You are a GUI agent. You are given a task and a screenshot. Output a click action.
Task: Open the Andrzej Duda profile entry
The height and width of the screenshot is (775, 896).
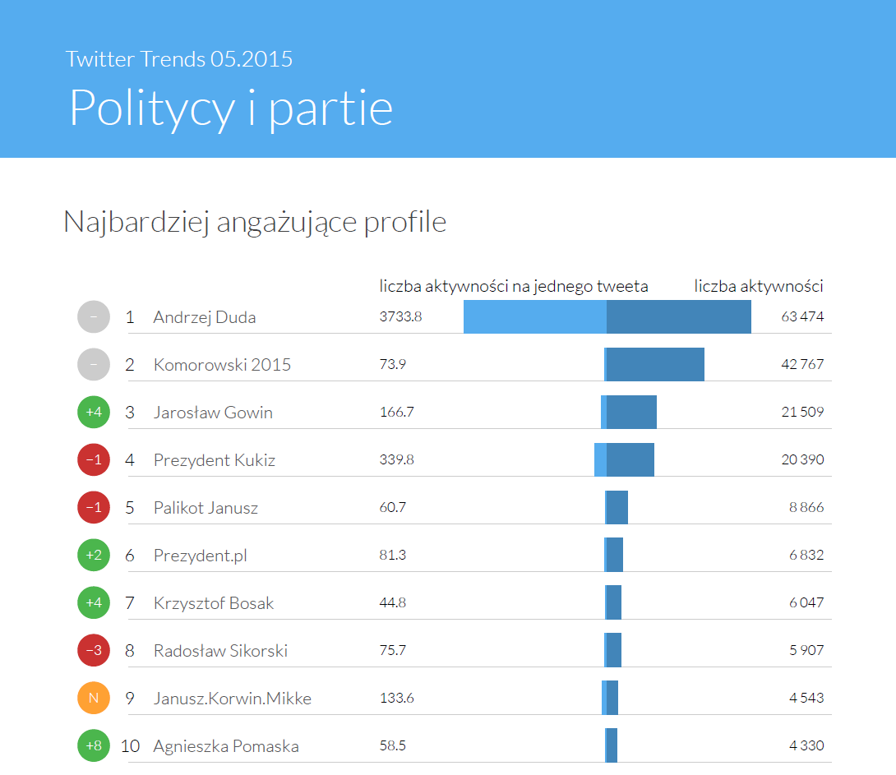pos(206,316)
